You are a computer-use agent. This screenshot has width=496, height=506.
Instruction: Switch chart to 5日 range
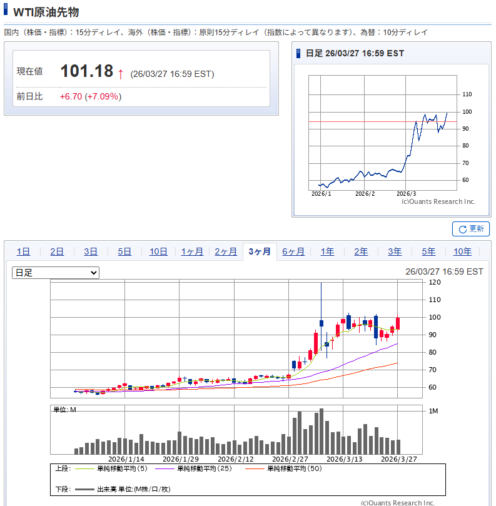124,251
